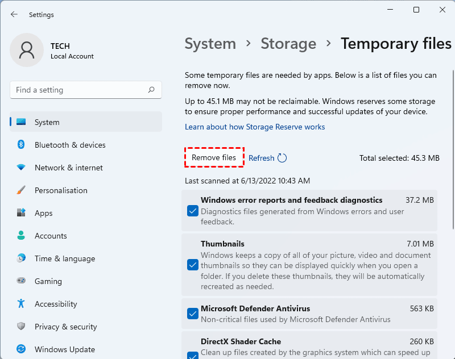Click the Accessibility icon in sidebar
455x359 pixels.
[x=21, y=304]
